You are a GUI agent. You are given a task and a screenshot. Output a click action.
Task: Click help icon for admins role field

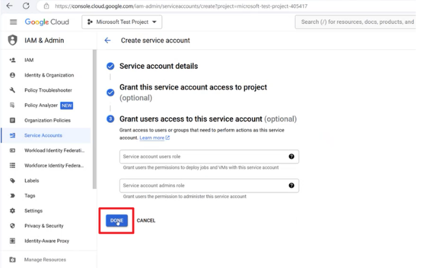click(291, 185)
